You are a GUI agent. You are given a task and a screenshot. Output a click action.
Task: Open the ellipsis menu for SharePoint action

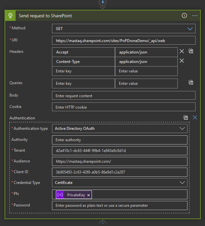pos(195,16)
